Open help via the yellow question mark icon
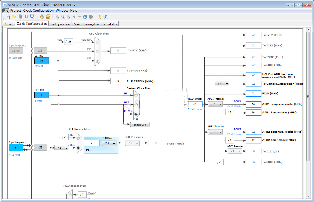The width and height of the screenshot is (314, 202). point(100,17)
